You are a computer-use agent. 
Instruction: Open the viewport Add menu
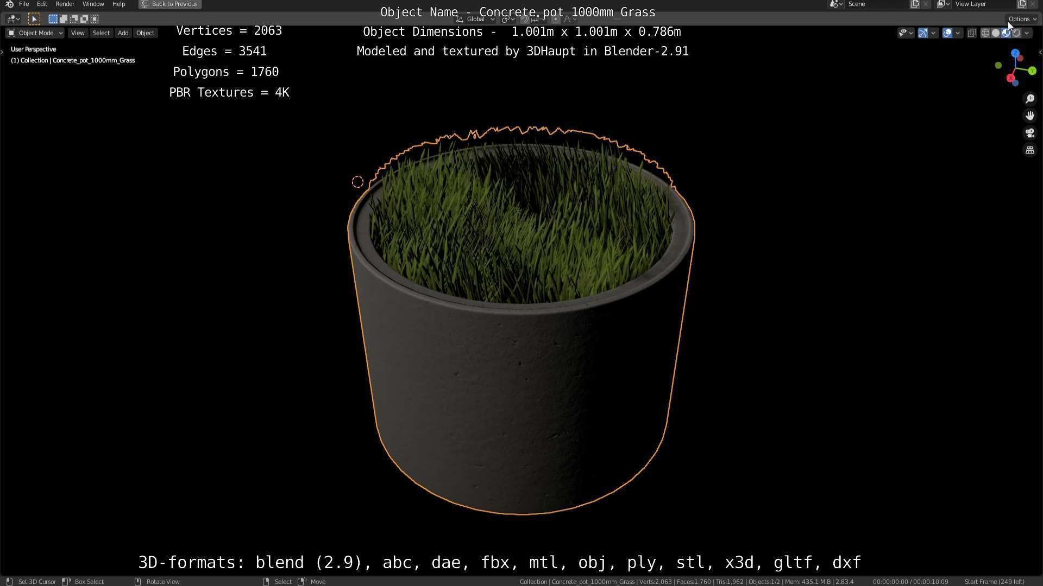tap(123, 33)
